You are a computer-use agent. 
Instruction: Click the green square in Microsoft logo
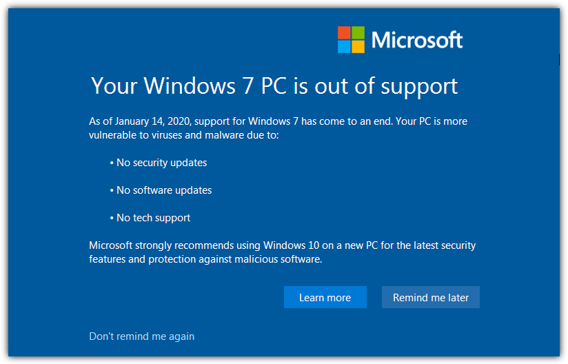(358, 32)
